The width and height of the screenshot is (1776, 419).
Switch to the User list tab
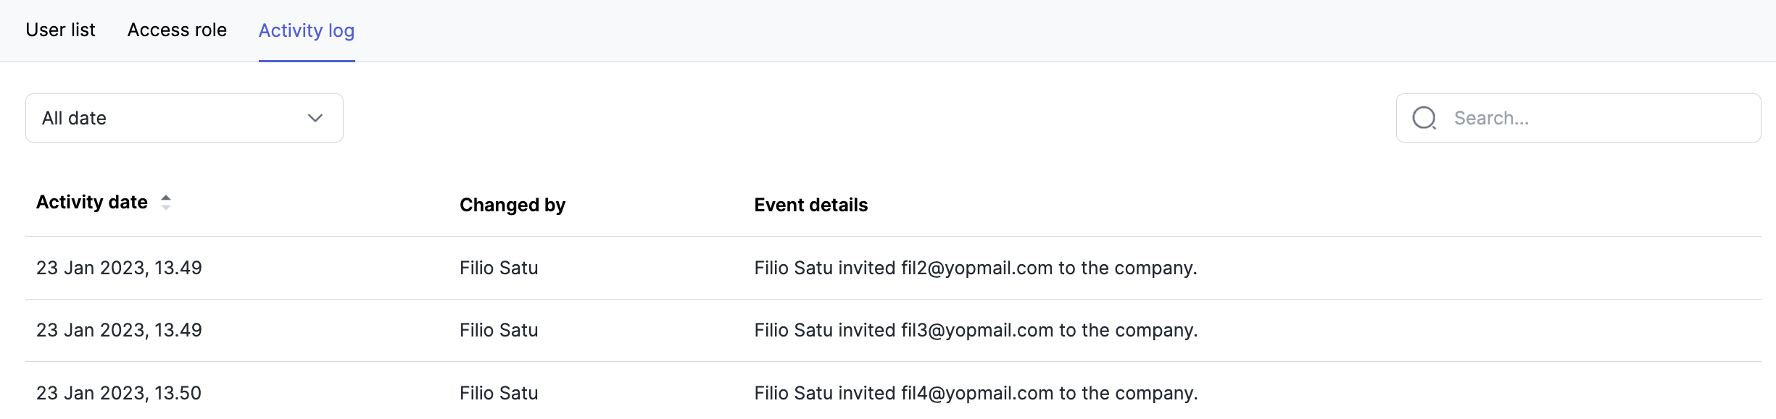pyautogui.click(x=61, y=30)
